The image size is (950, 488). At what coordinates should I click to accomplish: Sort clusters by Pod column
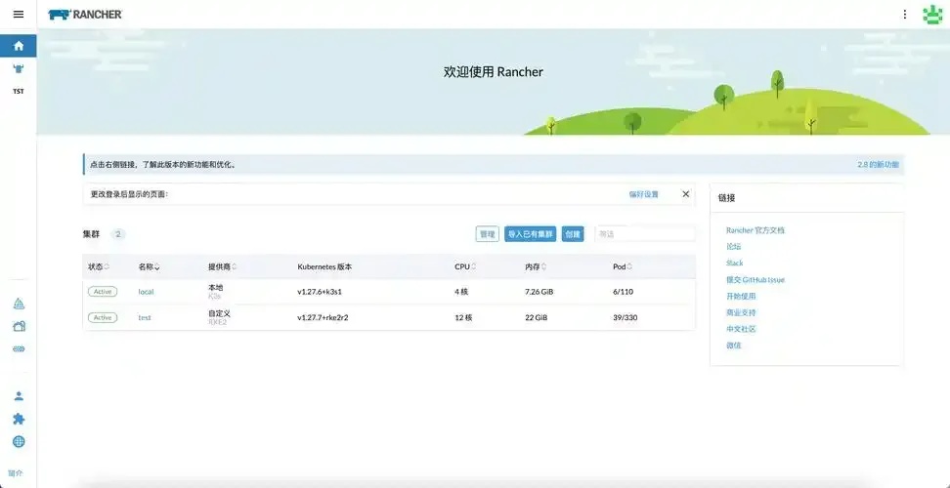point(623,266)
